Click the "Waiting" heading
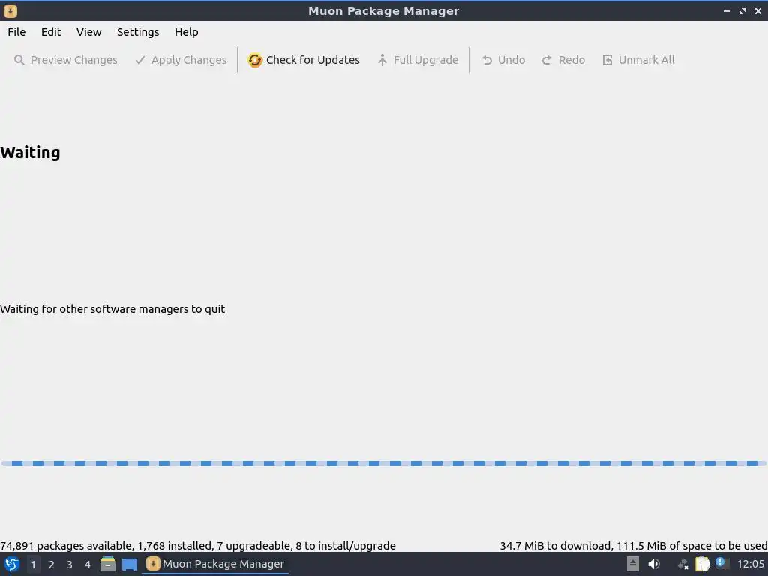768x576 pixels. click(x=30, y=153)
